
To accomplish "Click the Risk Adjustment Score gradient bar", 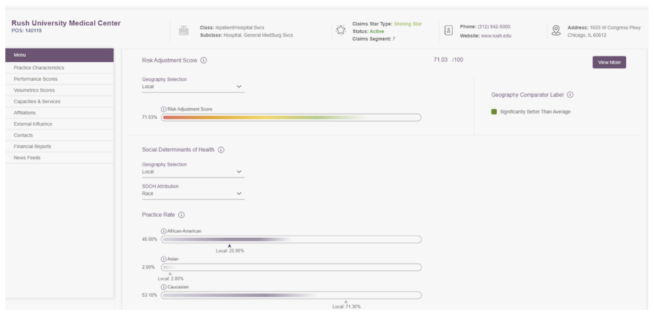I will 291,117.
